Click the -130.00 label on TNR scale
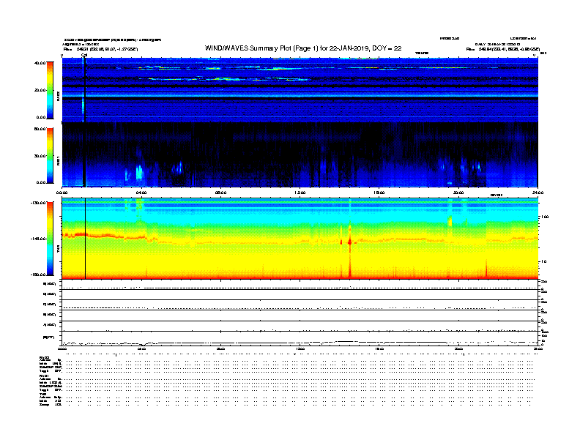The width and height of the screenshot is (580, 448). [39, 203]
